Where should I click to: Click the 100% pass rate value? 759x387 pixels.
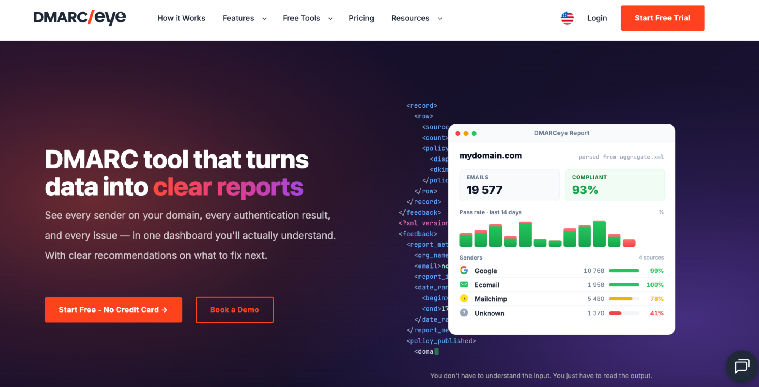[x=655, y=285]
